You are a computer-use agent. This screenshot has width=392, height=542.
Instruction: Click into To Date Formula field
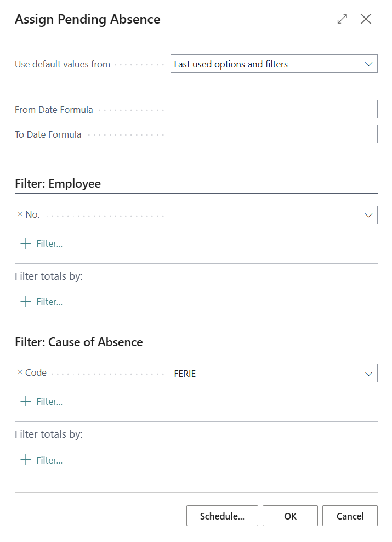pos(274,134)
